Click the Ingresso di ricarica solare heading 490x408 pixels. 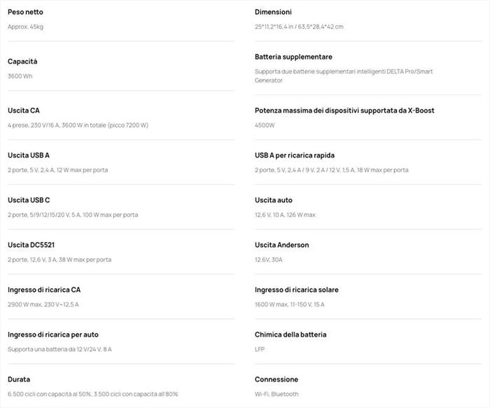pyautogui.click(x=296, y=290)
